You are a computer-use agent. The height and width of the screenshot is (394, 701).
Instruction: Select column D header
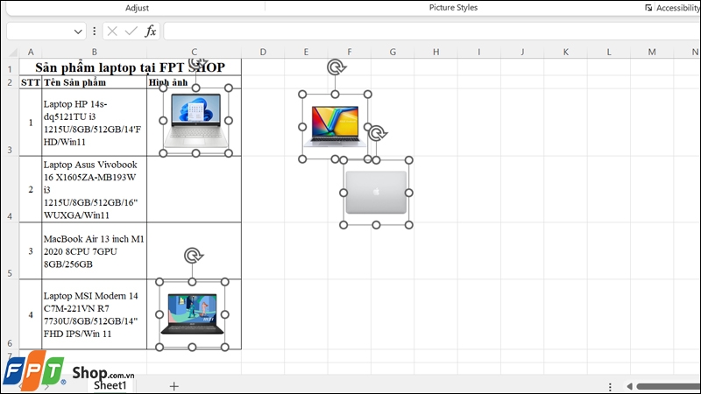tap(263, 52)
